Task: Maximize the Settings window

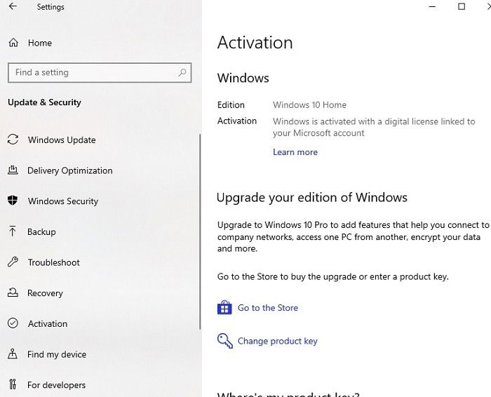Action: point(462,6)
